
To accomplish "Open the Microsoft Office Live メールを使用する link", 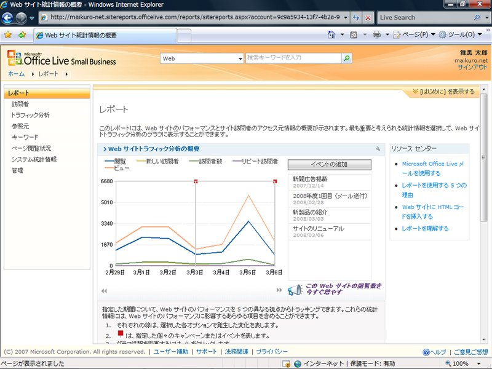I will point(433,169).
